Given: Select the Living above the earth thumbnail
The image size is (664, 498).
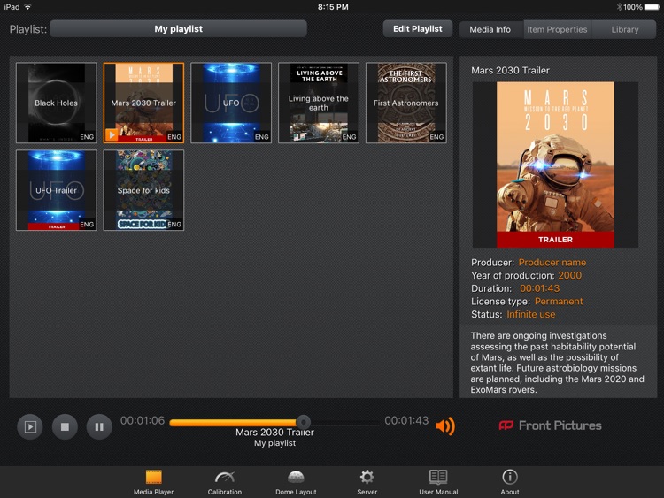Looking at the screenshot, I should coord(319,103).
